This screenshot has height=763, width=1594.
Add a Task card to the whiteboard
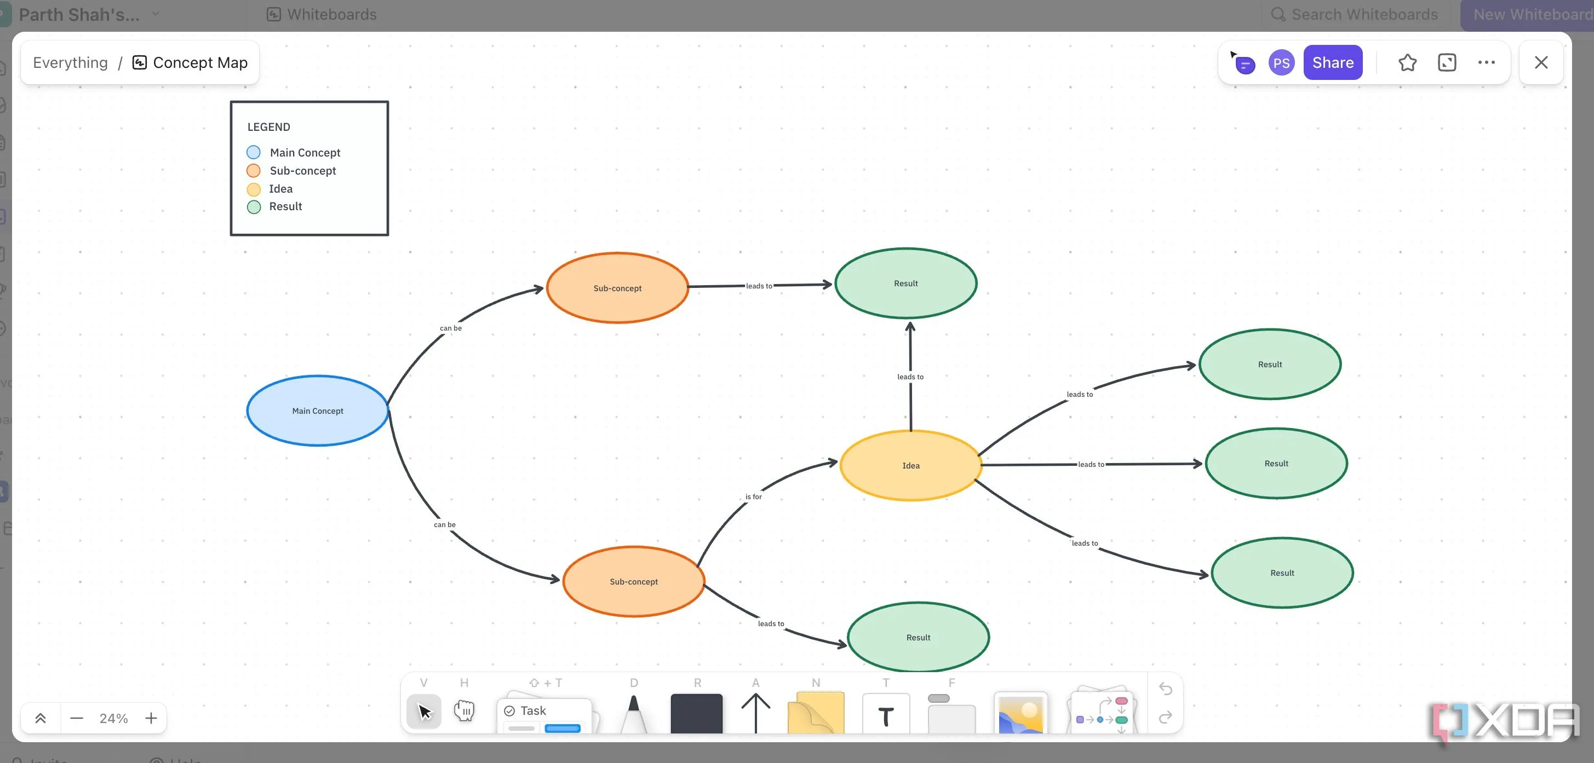pos(545,714)
